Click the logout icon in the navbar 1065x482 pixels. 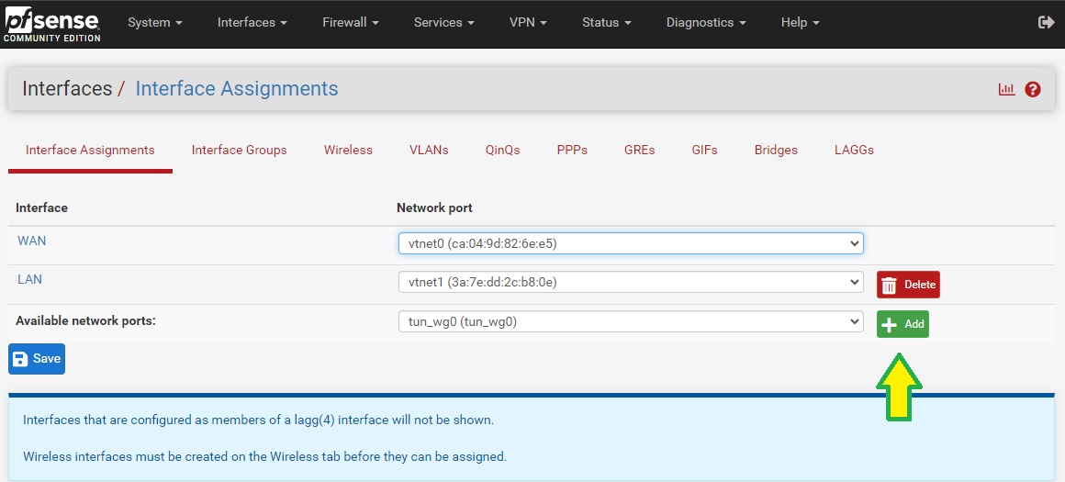[x=1045, y=22]
